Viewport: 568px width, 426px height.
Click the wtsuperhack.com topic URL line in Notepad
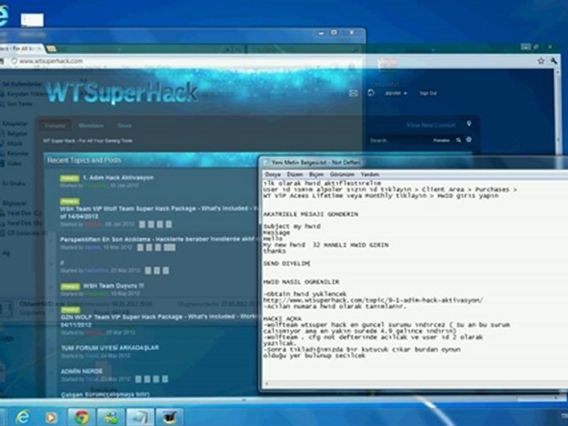point(373,301)
